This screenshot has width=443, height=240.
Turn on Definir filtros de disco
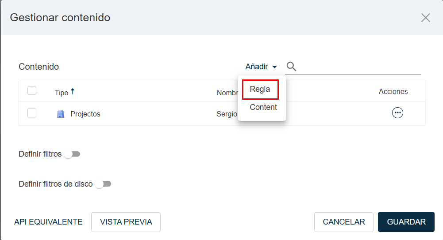pyautogui.click(x=103, y=184)
